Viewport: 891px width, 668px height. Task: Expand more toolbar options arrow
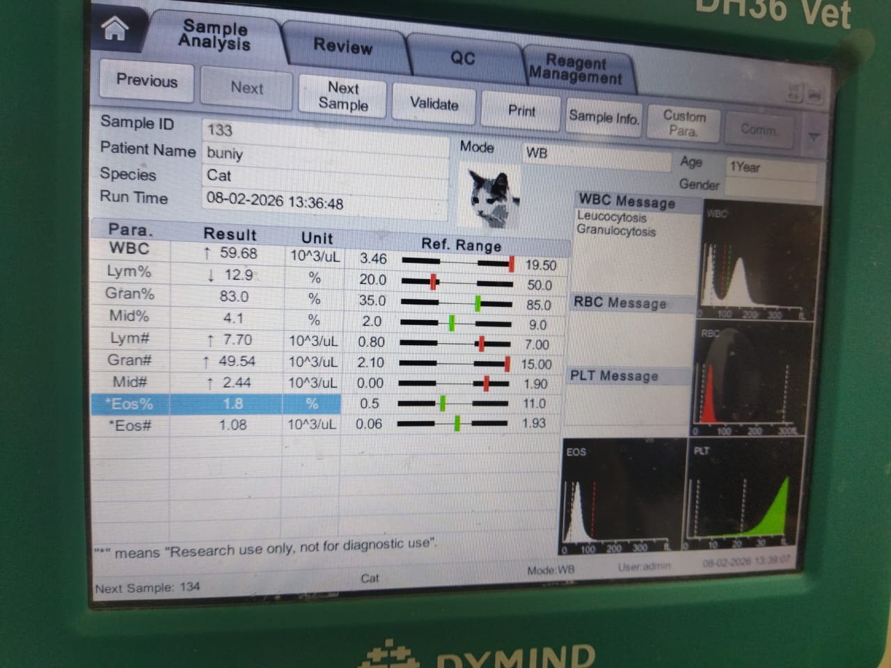tap(813, 137)
